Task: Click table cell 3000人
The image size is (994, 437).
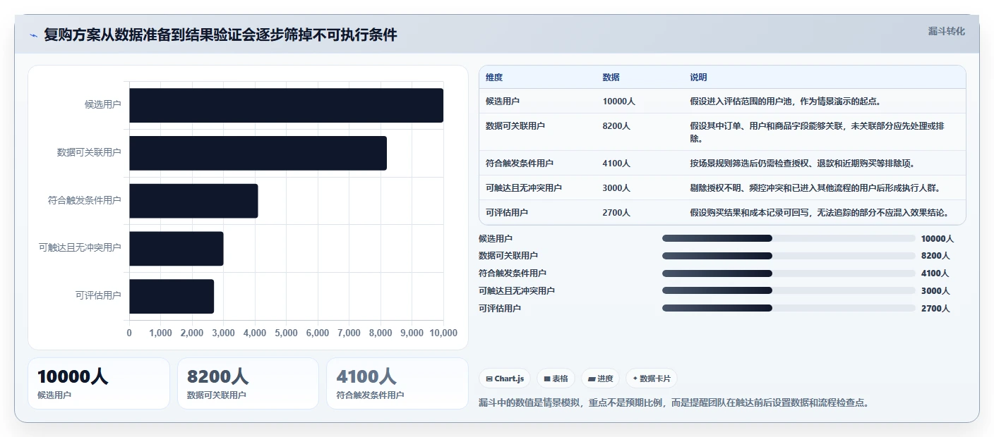Action: point(617,188)
